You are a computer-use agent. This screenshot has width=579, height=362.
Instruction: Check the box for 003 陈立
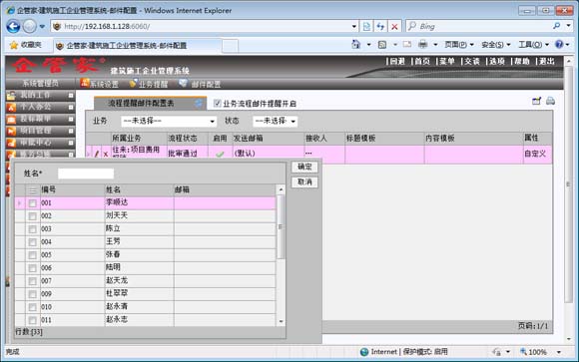tap(33, 229)
